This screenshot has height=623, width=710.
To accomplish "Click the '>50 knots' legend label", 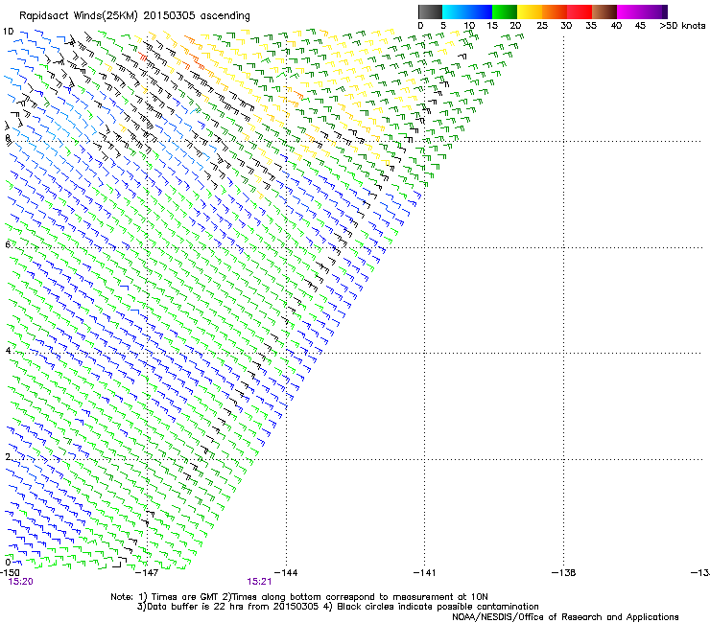I will [x=682, y=26].
